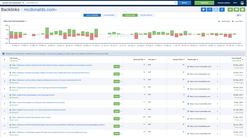The width and height of the screenshot is (247, 137).
Task: Expand target page arrow in row 4
Action: click(217, 89)
